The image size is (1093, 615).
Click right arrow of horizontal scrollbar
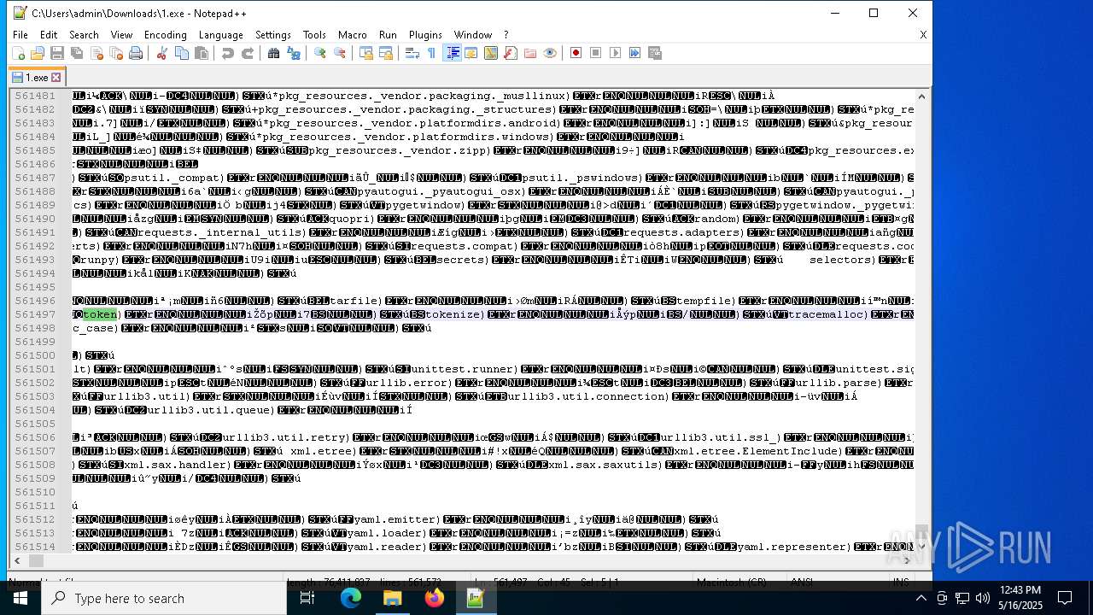click(x=908, y=560)
